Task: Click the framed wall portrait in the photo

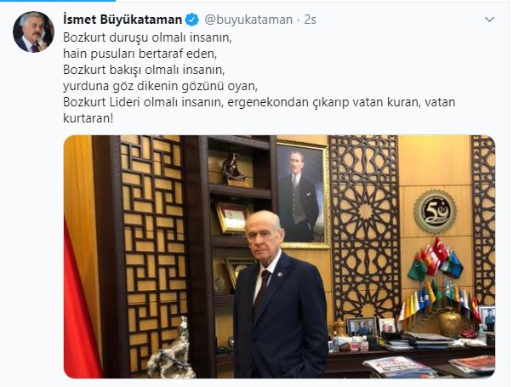Action: [302, 194]
